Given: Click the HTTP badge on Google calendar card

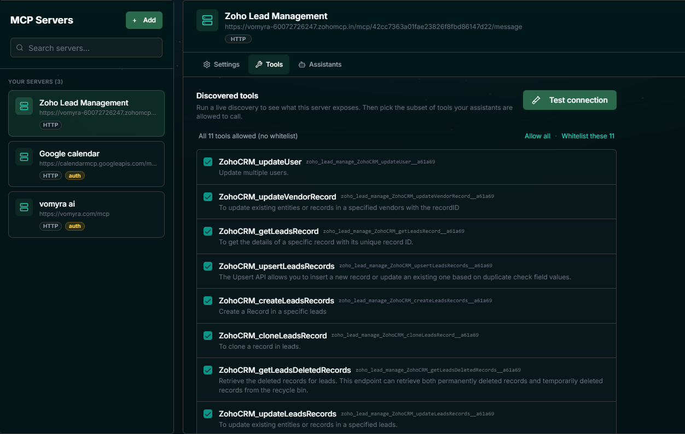Looking at the screenshot, I should pos(50,176).
